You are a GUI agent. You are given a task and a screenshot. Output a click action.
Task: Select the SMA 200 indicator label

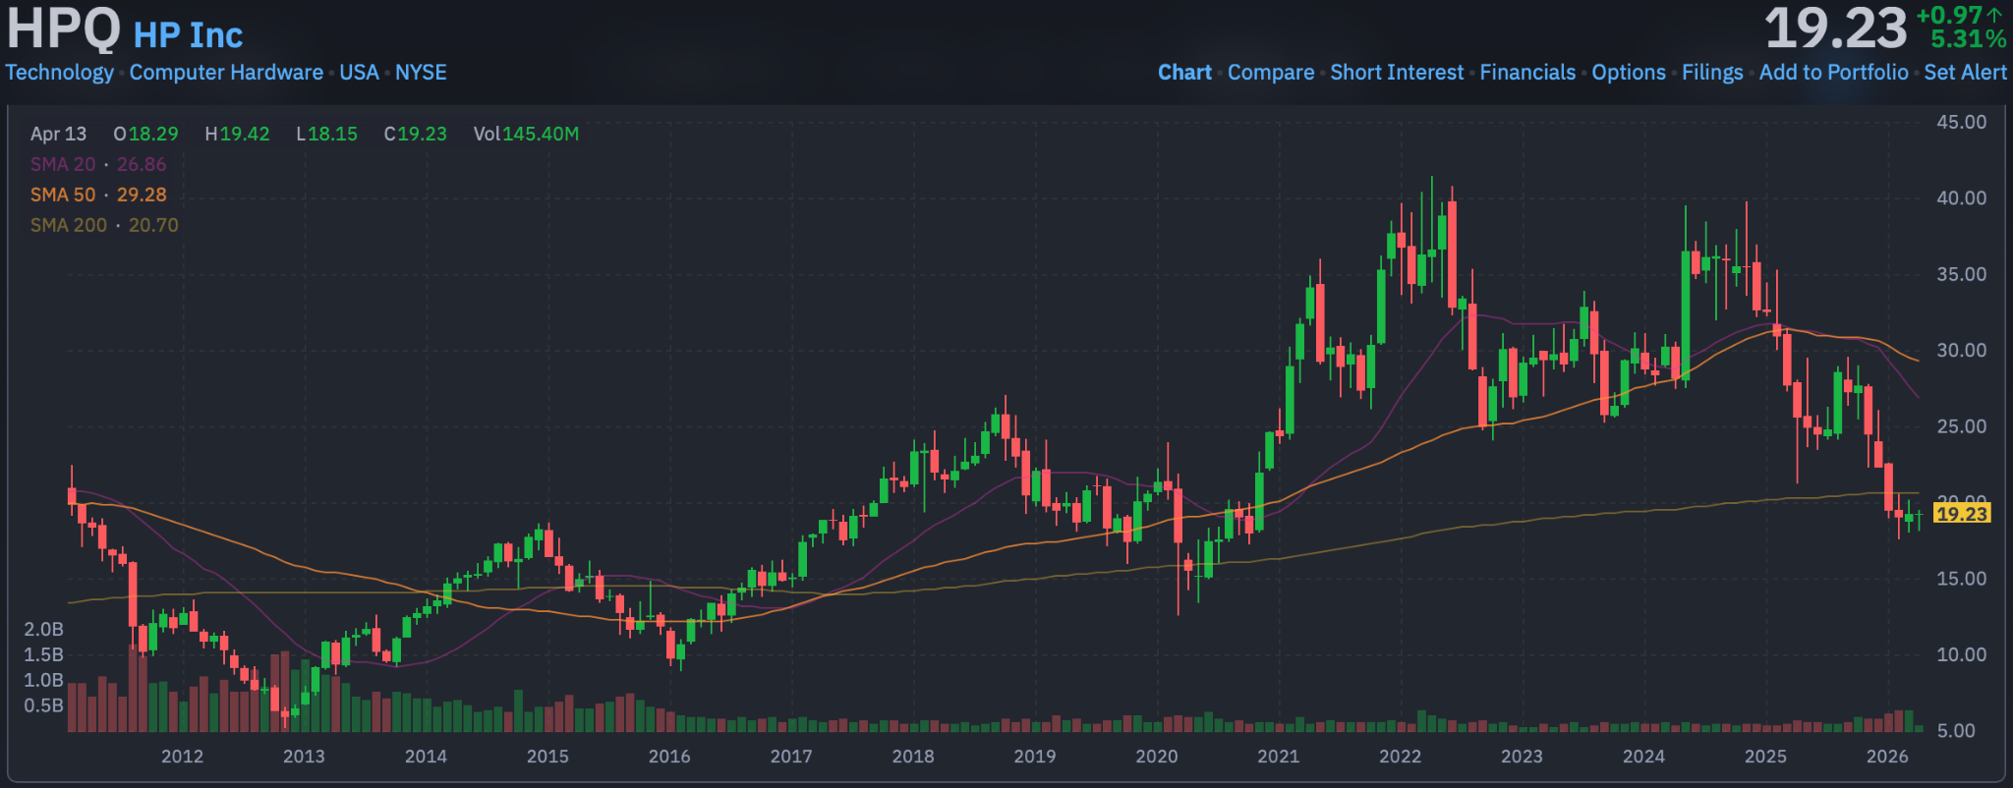[69, 225]
